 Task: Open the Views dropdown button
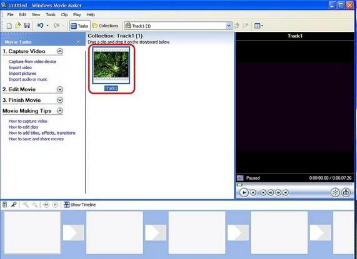(x=259, y=26)
